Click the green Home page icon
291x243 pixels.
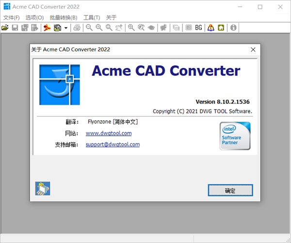point(221,28)
